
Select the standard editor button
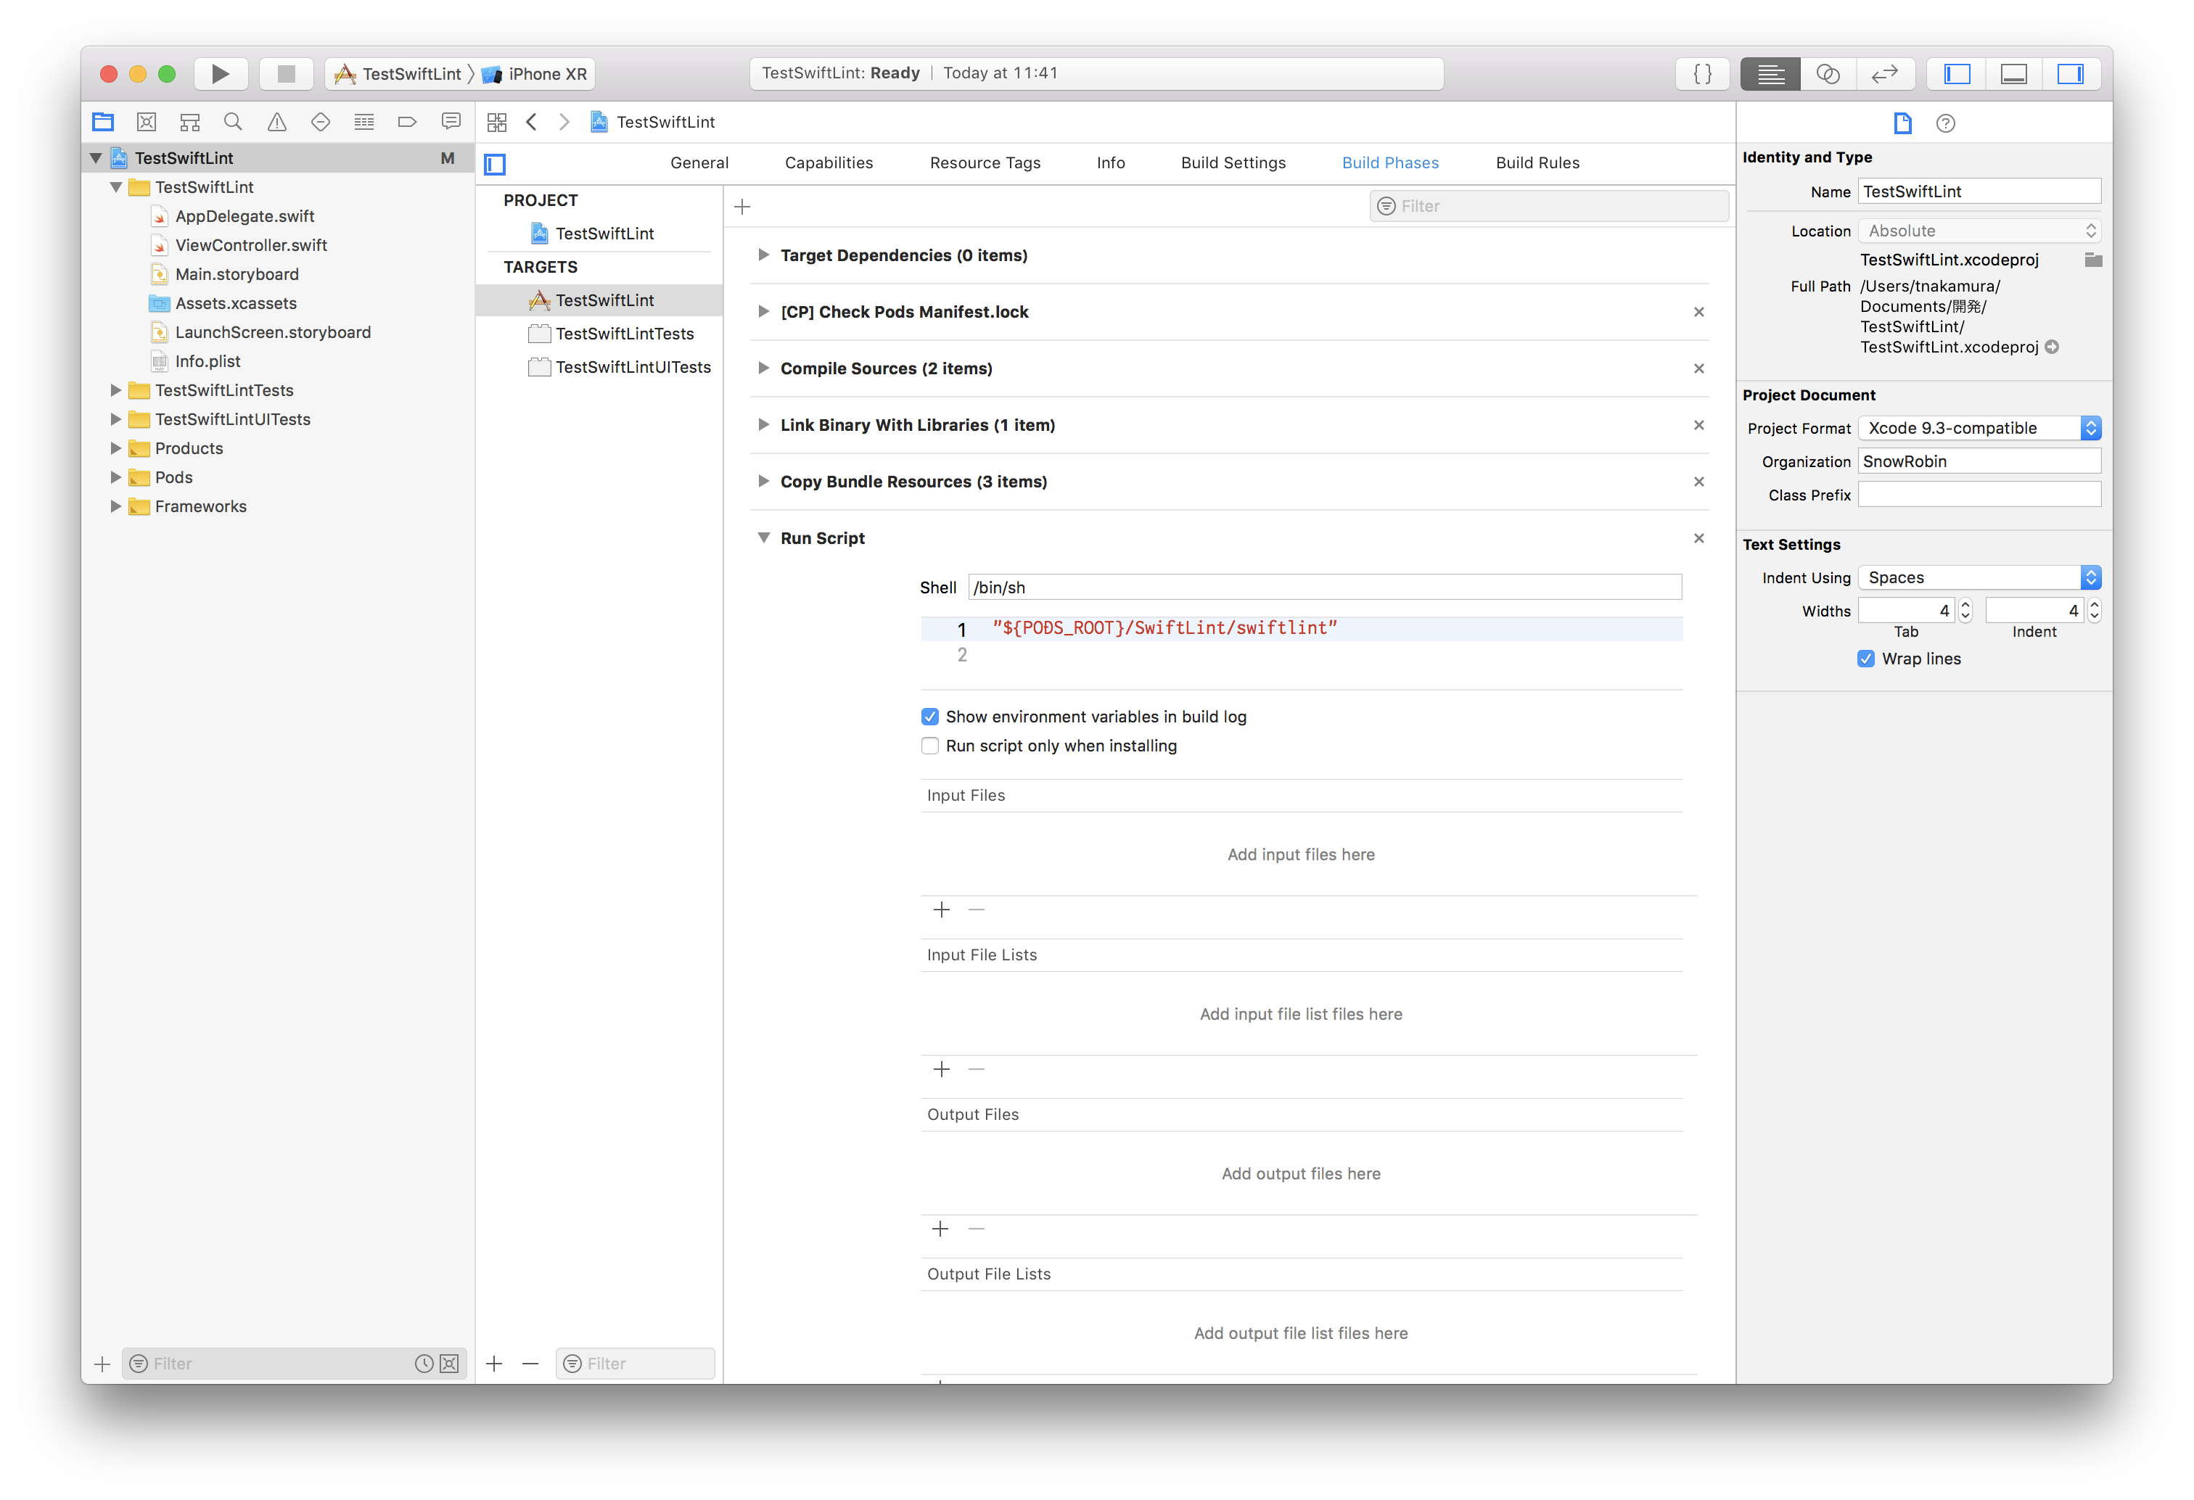point(1770,74)
